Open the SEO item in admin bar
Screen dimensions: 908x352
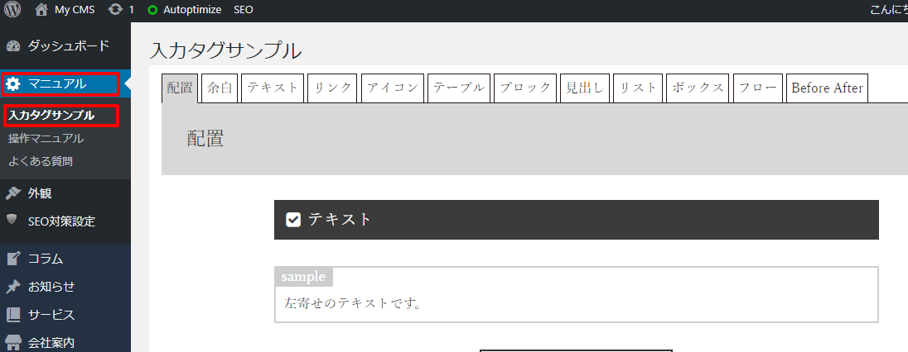pos(244,9)
